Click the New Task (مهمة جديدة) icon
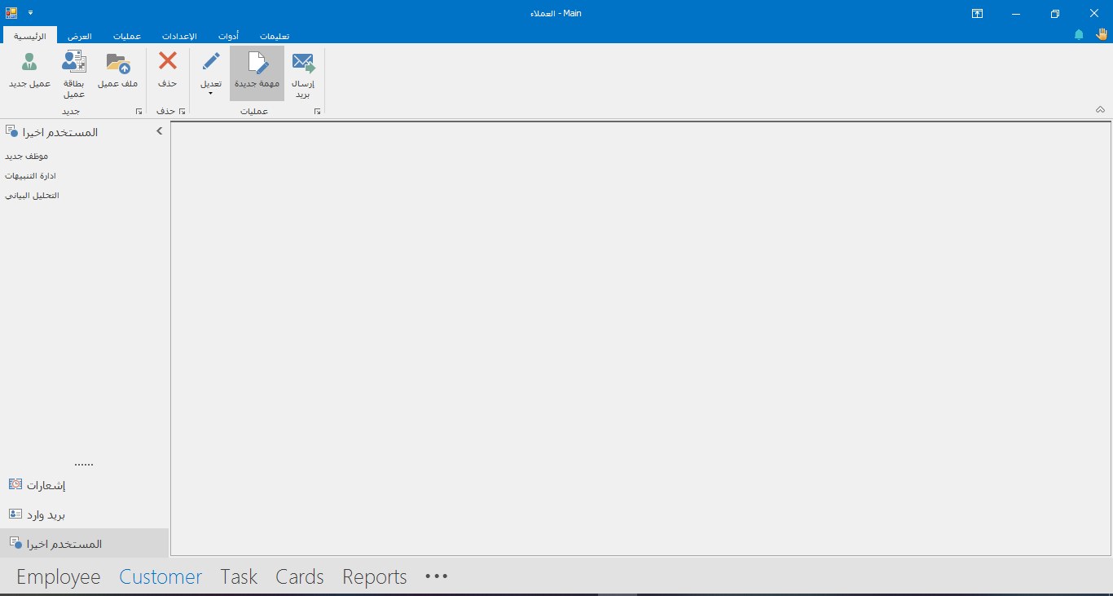 point(257,63)
